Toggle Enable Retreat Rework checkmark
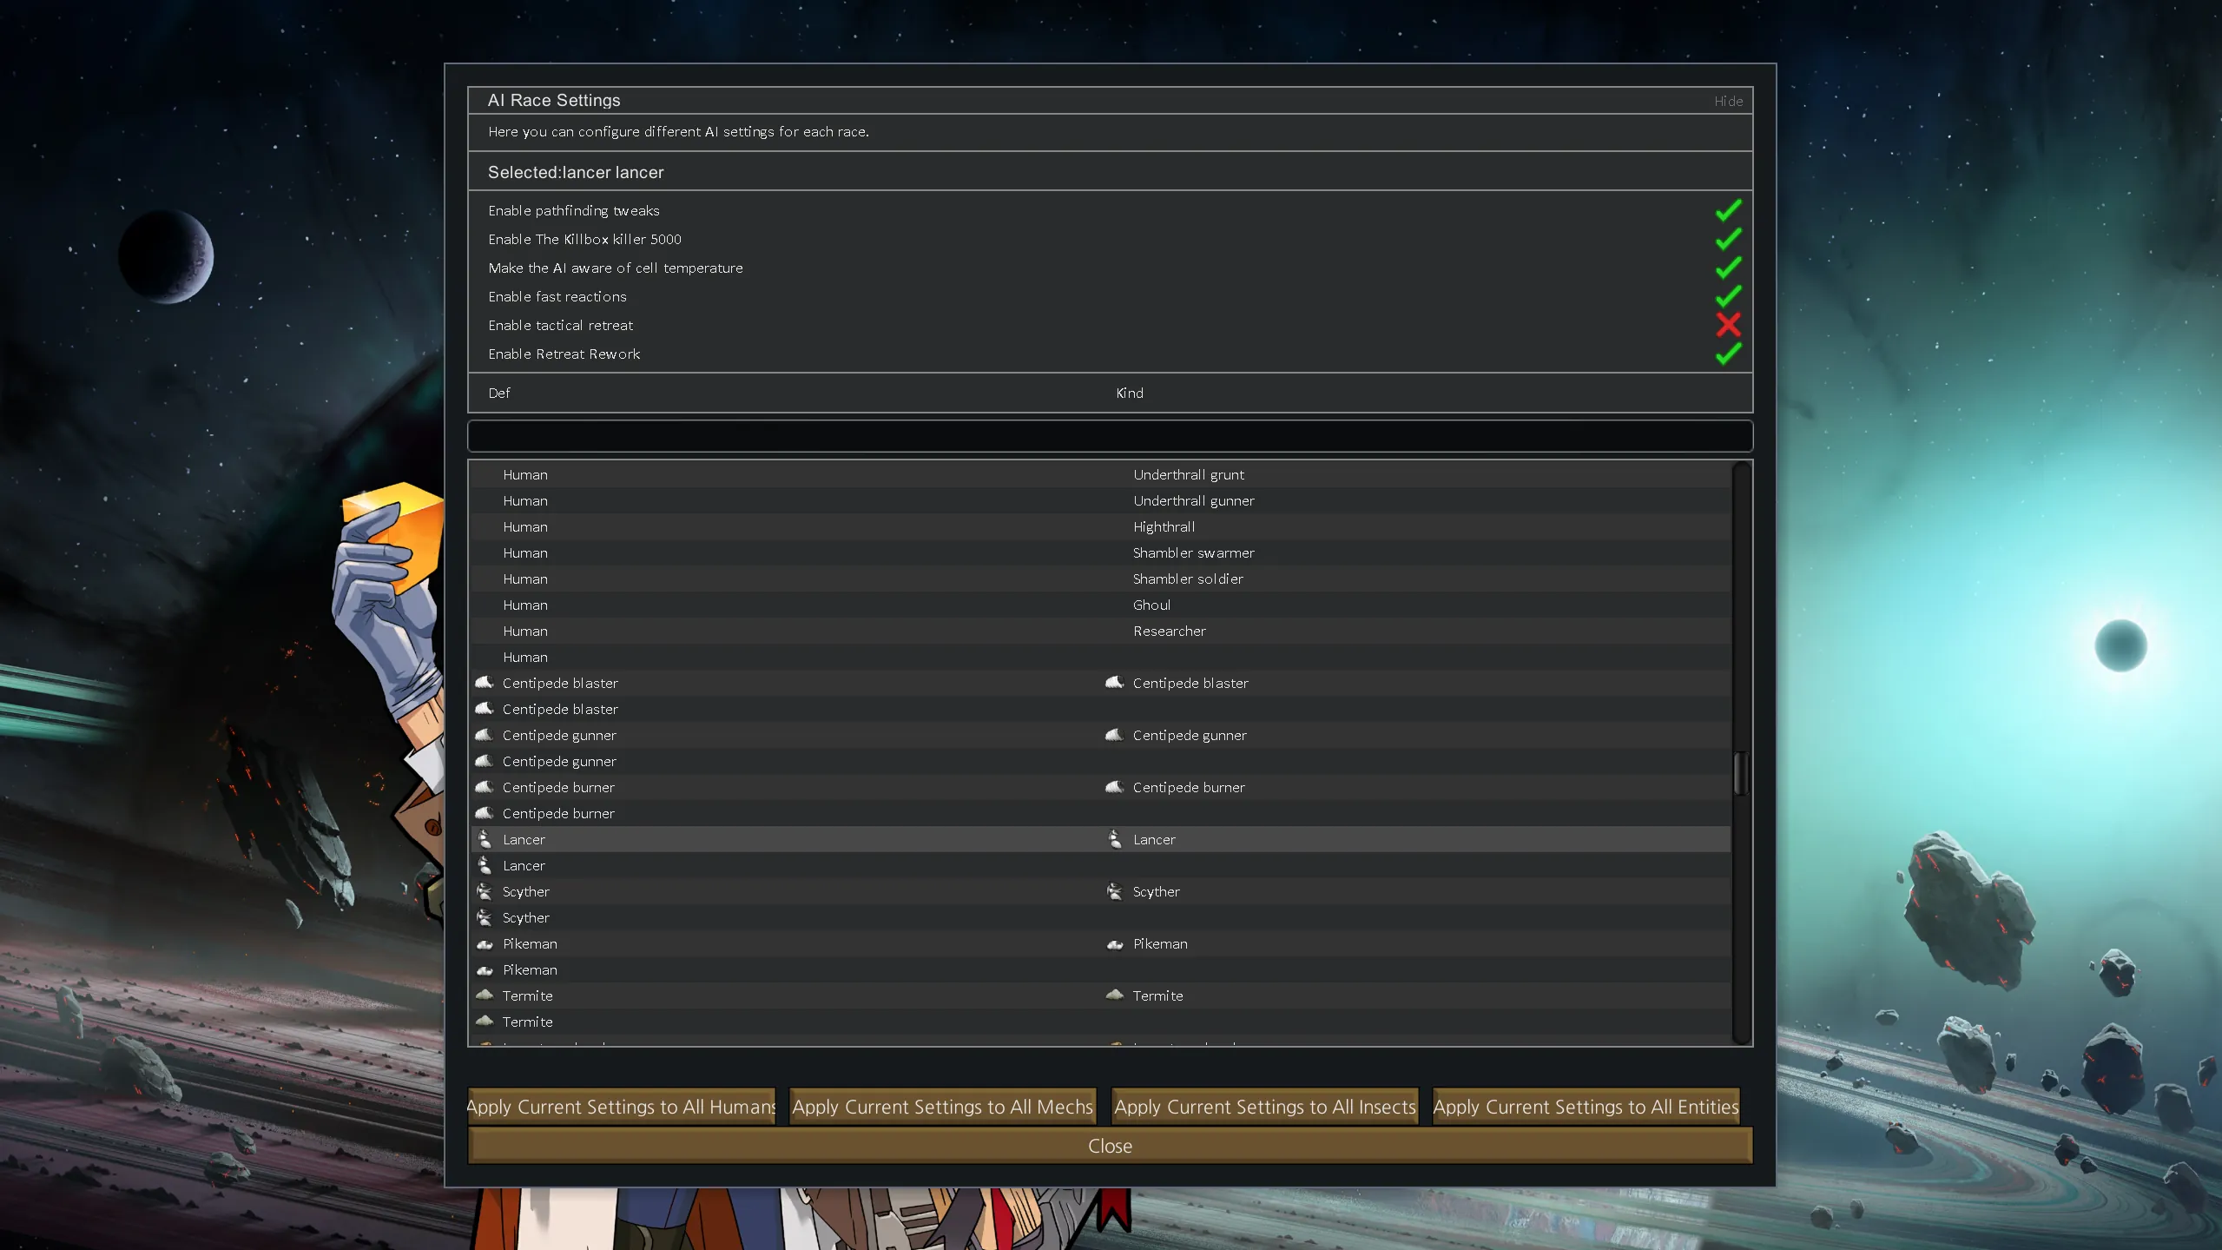Viewport: 2222px width, 1250px height. [1728, 354]
